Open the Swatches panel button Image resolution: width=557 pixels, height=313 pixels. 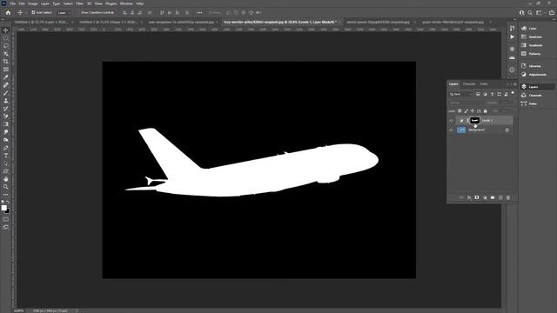(x=532, y=37)
